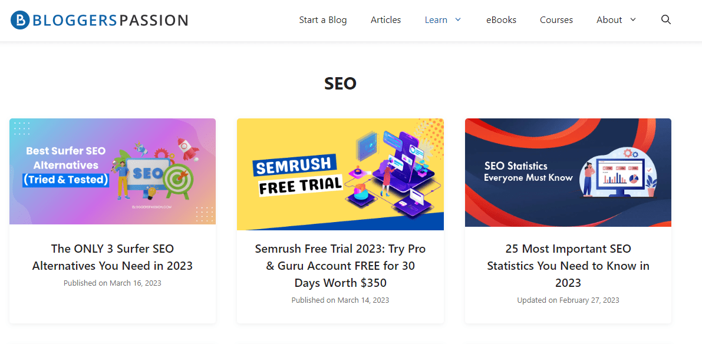This screenshot has width=702, height=344.
Task: Click the Start a Blog link
Action: coord(323,19)
